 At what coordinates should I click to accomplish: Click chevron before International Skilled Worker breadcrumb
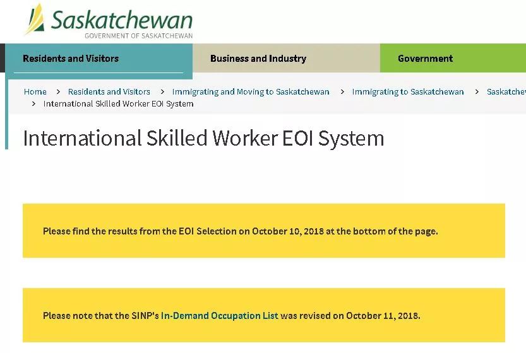pos(33,103)
